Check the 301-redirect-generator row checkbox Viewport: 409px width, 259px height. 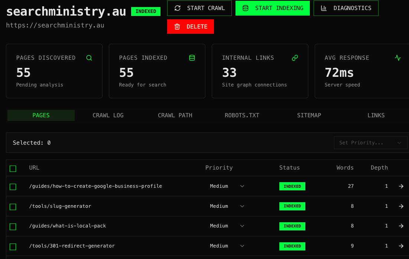click(13, 247)
